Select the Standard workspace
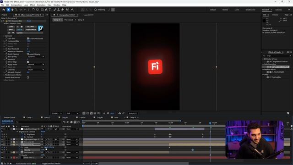 coord(266,10)
